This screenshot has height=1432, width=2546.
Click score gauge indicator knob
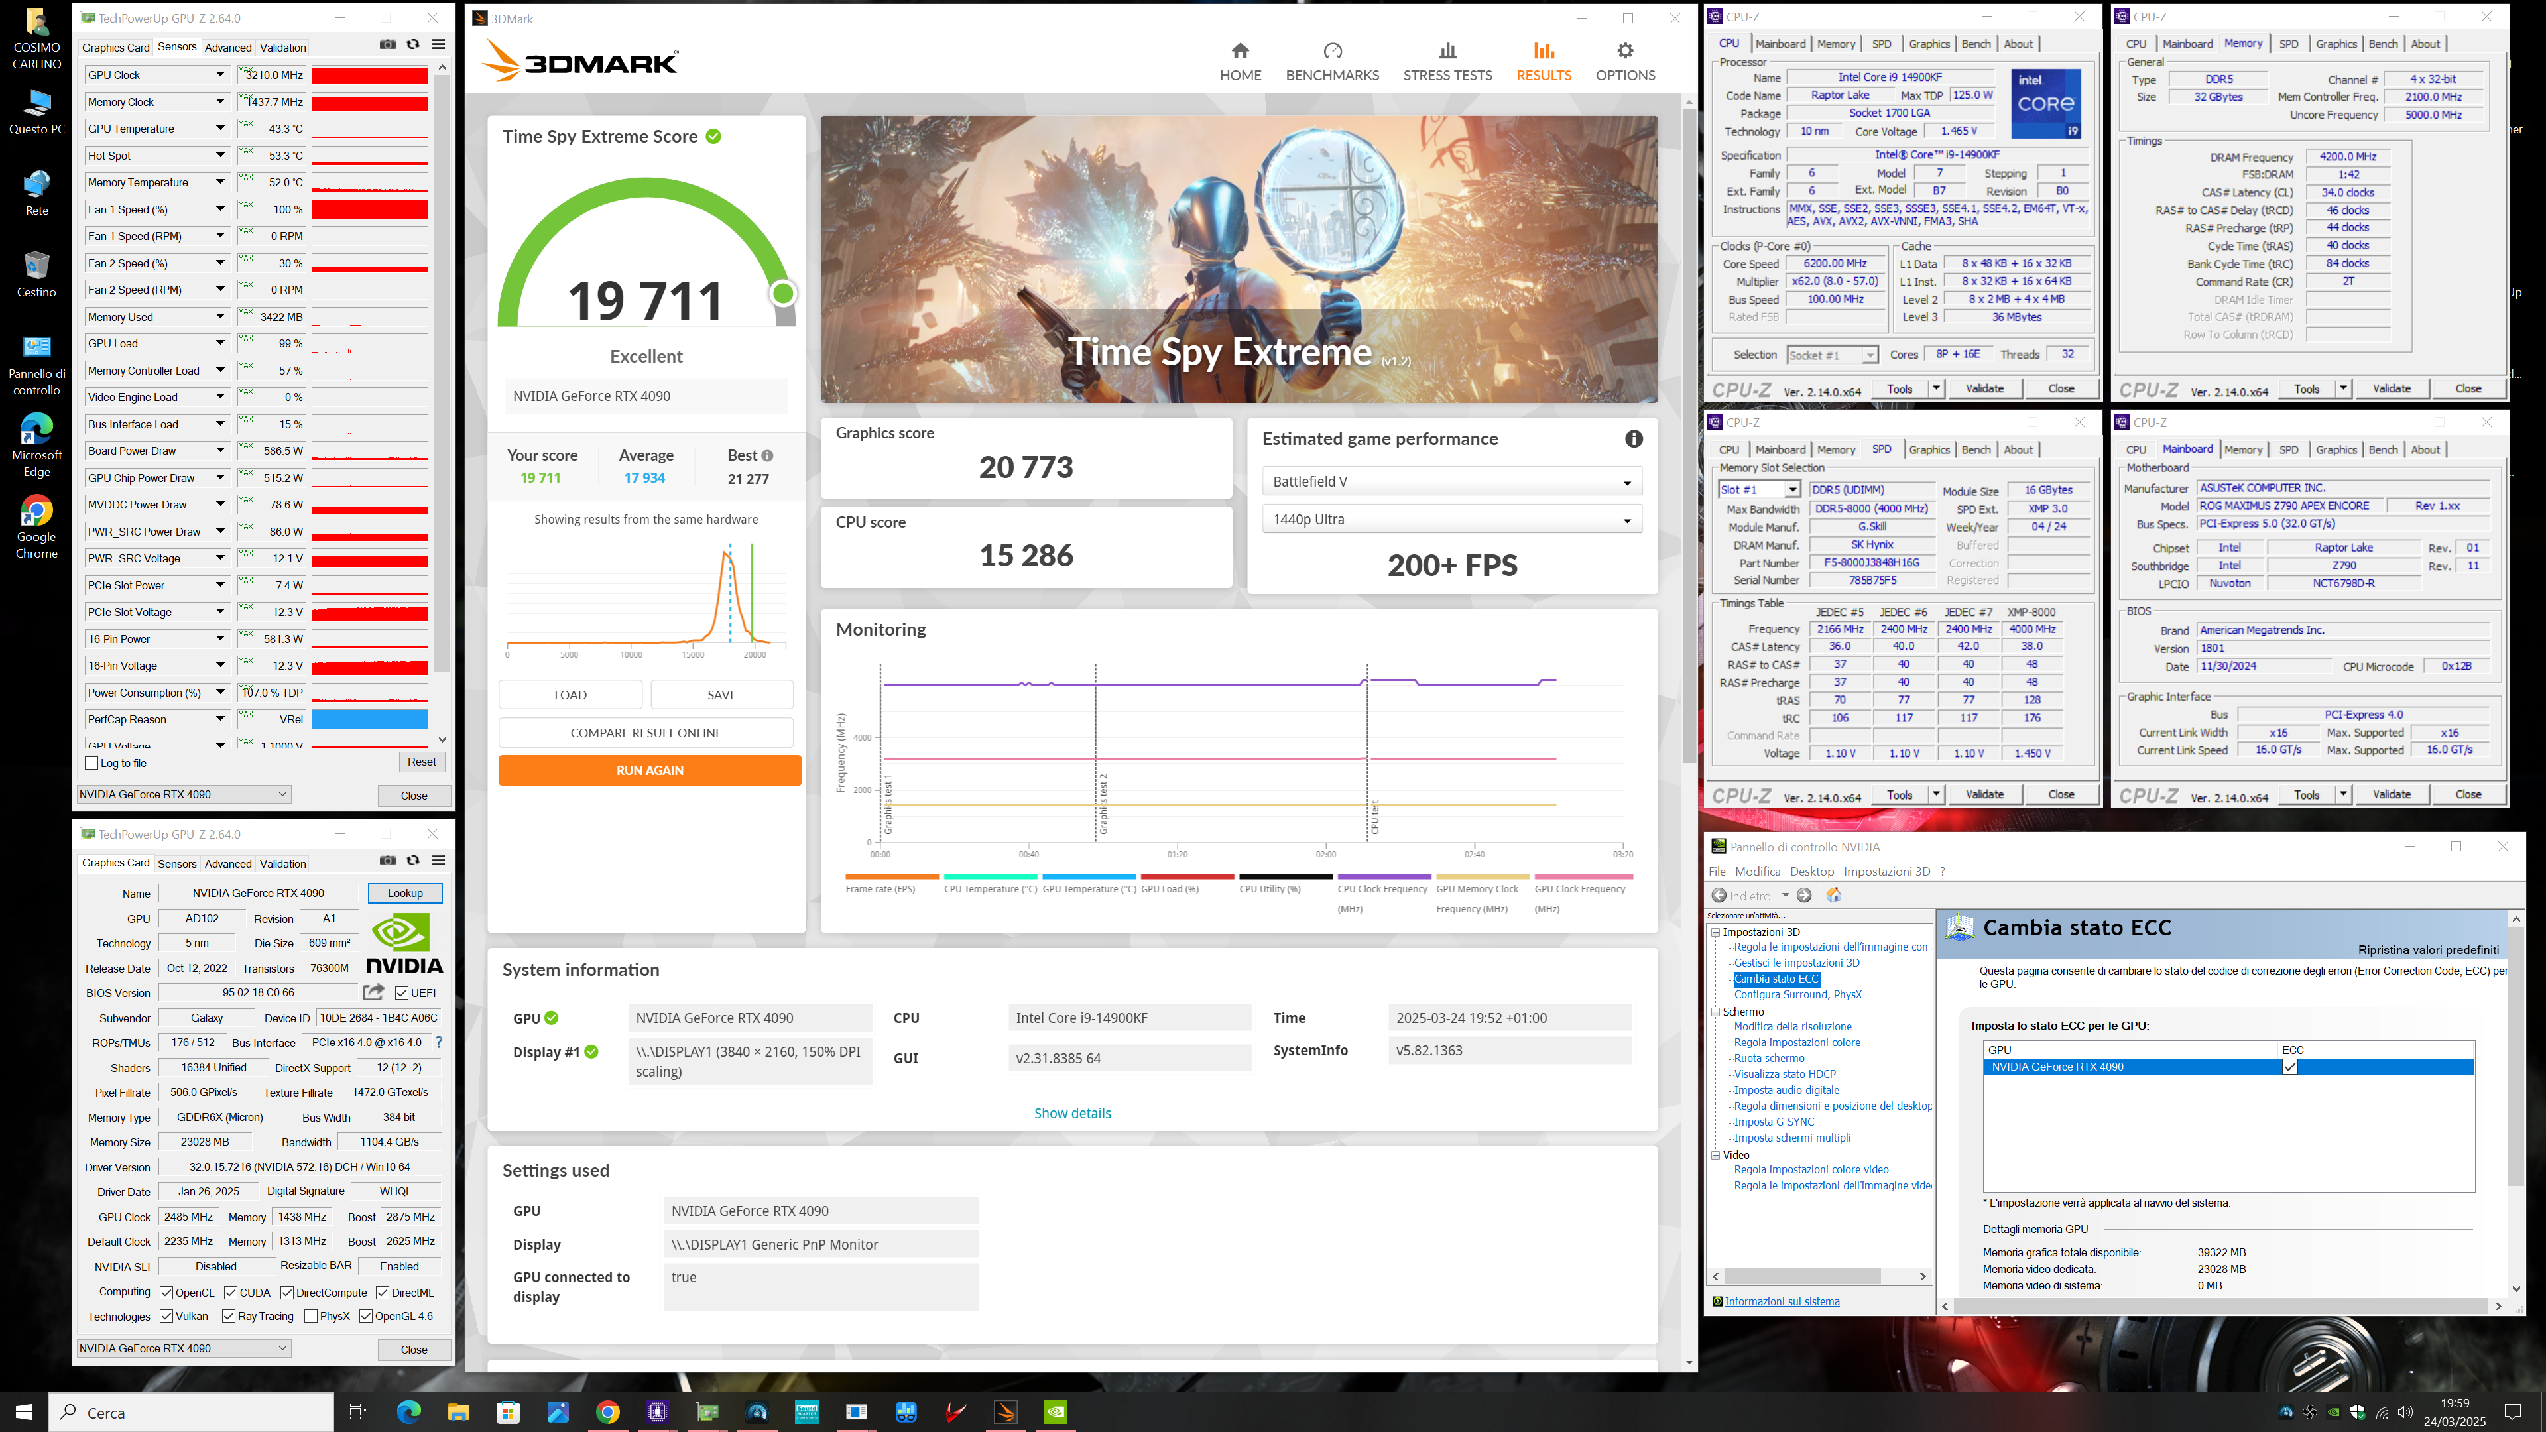[x=783, y=294]
